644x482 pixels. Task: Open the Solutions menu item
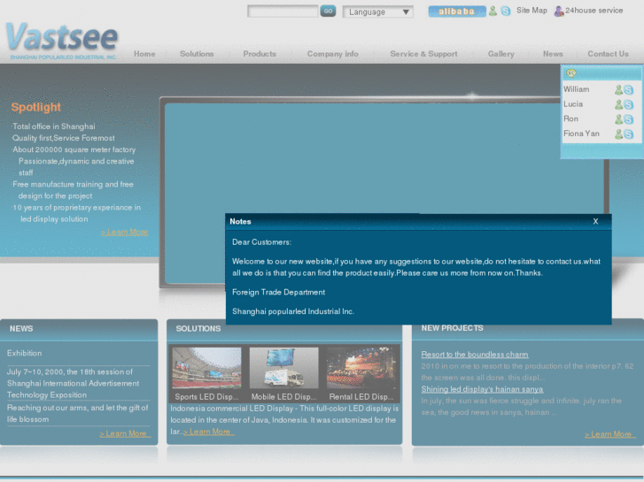[x=197, y=54]
